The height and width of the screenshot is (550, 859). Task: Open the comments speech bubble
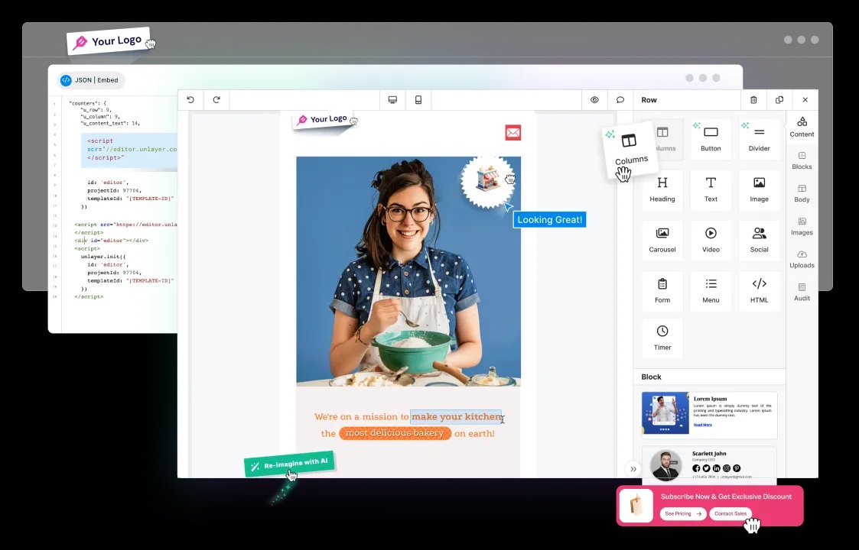[620, 100]
